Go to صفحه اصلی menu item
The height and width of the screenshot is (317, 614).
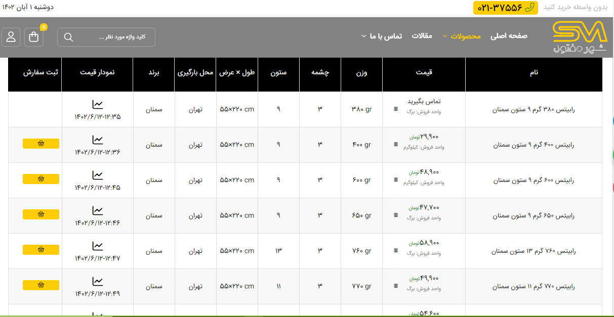coord(509,36)
